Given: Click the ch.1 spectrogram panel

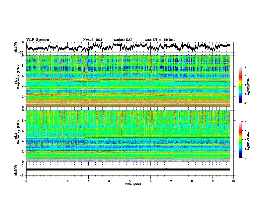Looking at the screenshot, I should pyautogui.click(x=128, y=81).
